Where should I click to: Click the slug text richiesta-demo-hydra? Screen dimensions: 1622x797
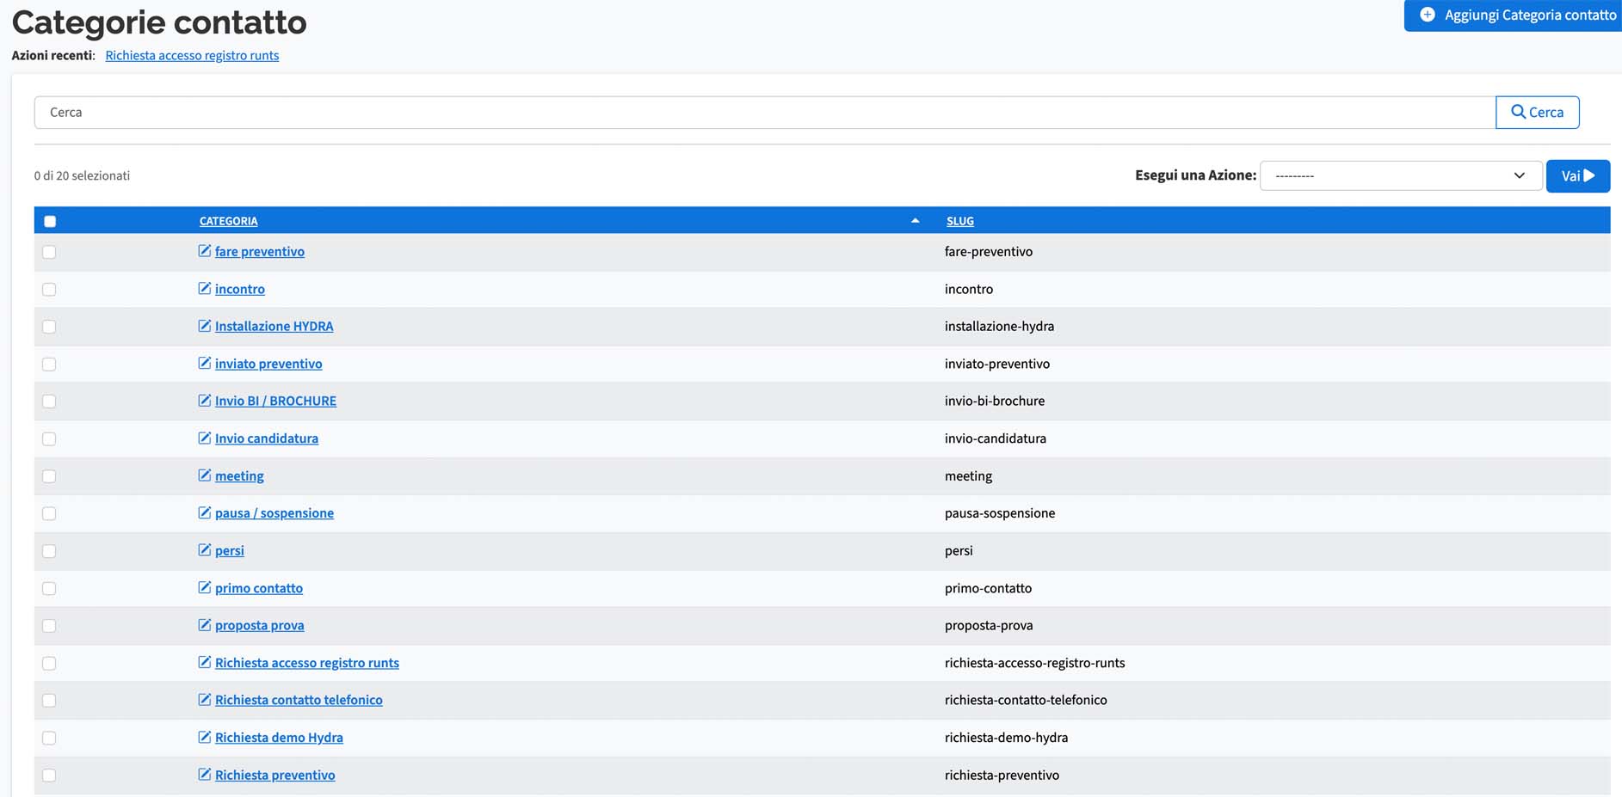pos(1006,738)
